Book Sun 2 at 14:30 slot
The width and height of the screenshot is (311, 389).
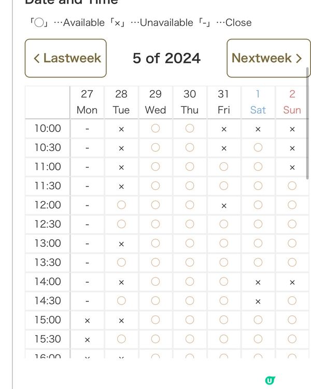click(292, 301)
